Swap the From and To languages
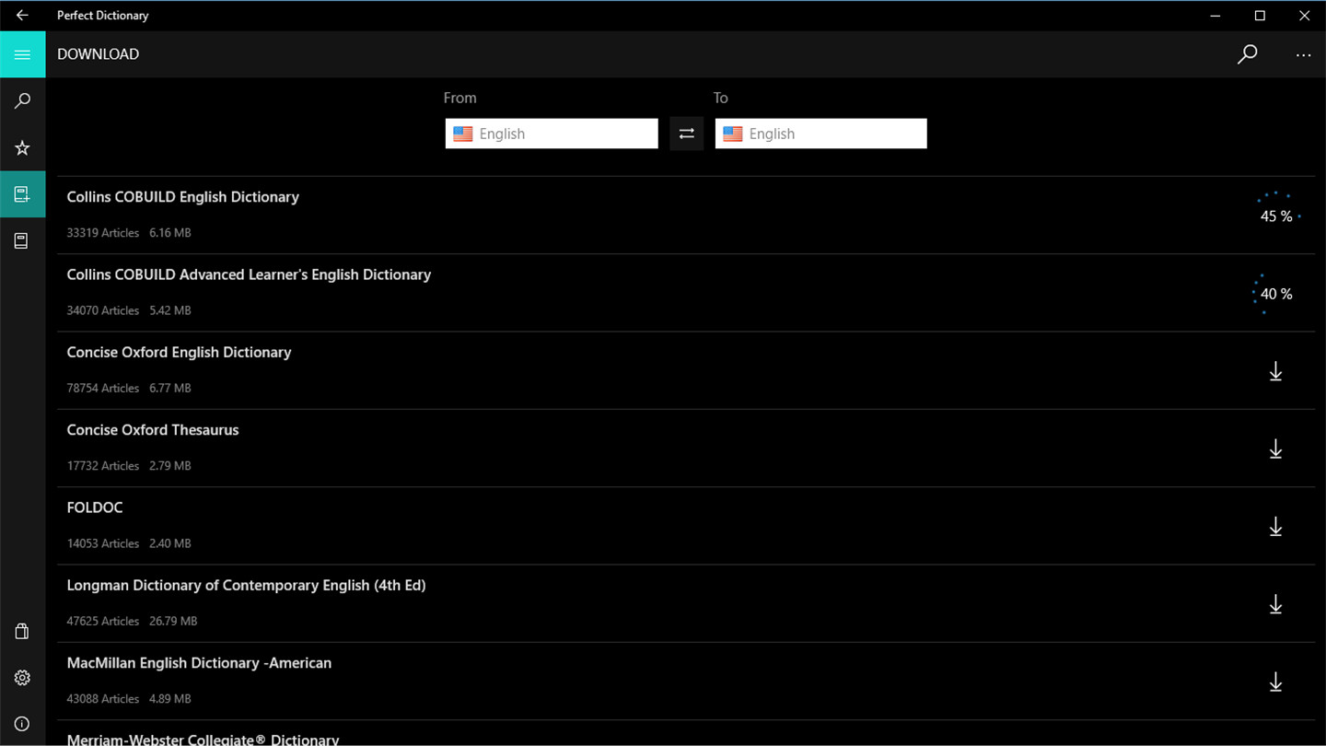Image resolution: width=1326 pixels, height=746 pixels. [687, 134]
